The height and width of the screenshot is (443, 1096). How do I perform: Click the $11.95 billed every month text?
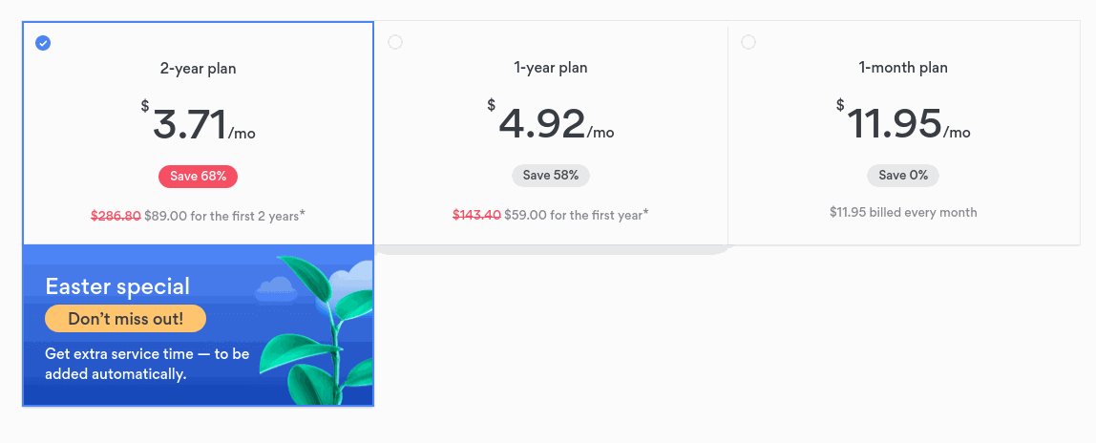tap(903, 212)
